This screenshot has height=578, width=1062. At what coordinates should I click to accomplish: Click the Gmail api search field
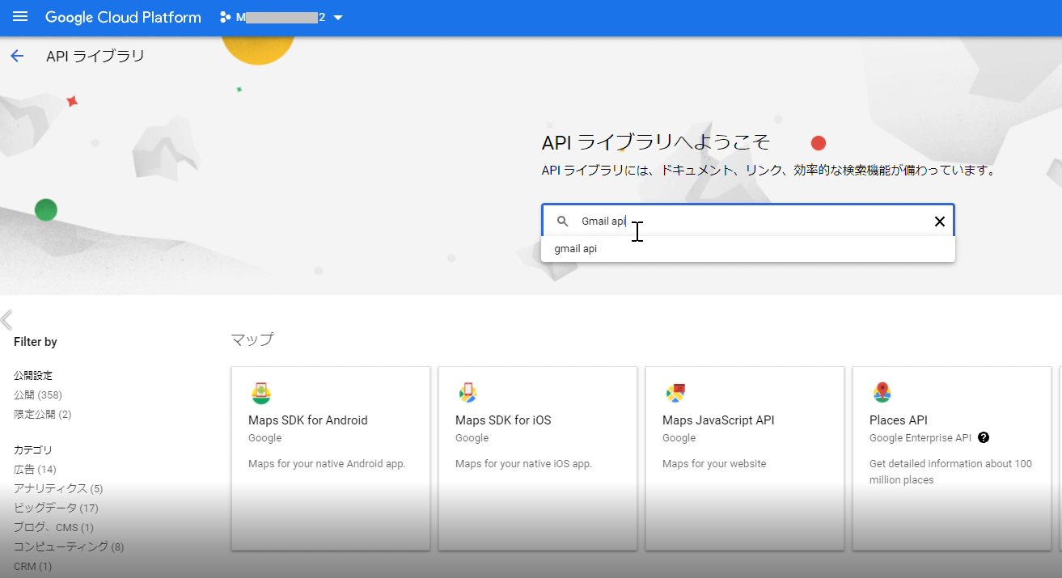click(748, 221)
